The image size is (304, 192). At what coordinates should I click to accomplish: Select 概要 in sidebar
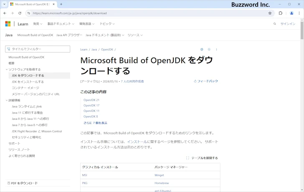[11, 63]
